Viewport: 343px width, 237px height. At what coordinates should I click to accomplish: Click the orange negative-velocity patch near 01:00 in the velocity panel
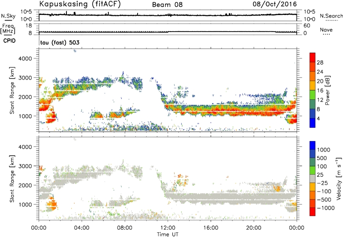[x=52, y=203]
